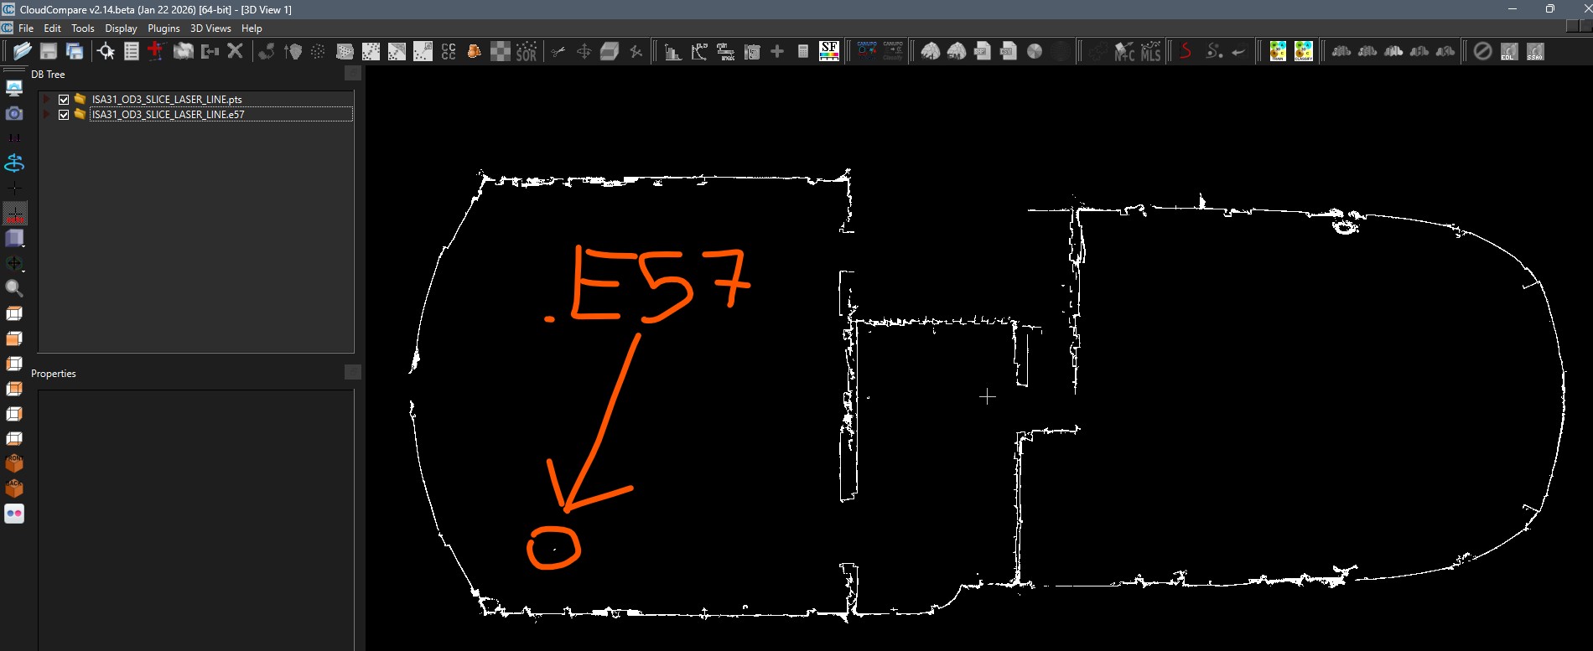
Task: Expand the LASER_LINE.pts tree node
Action: click(x=47, y=100)
